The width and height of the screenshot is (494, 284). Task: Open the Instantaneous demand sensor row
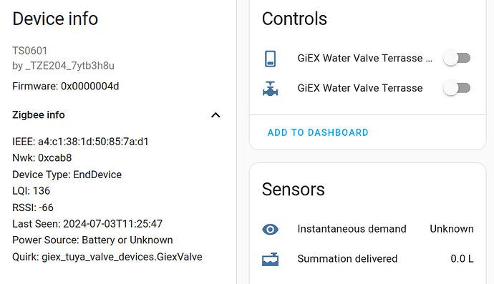tap(368, 229)
